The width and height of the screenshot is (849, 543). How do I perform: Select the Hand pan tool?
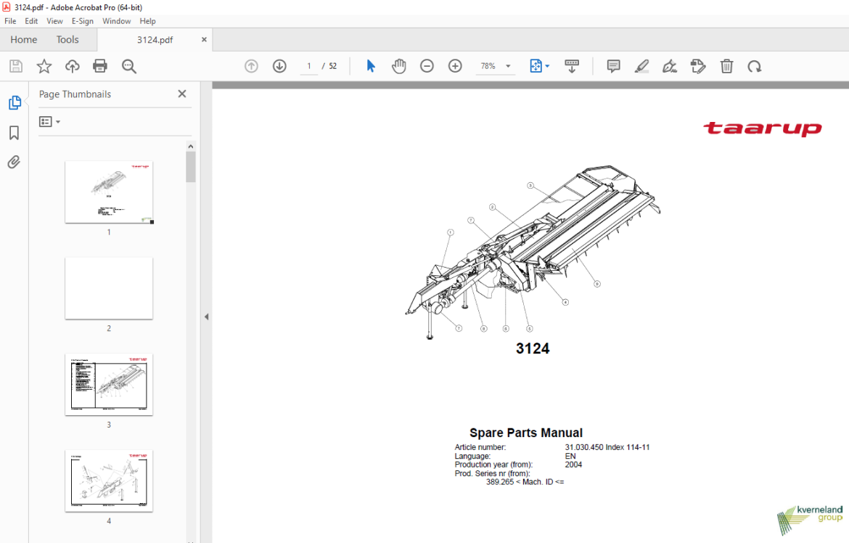pyautogui.click(x=398, y=66)
